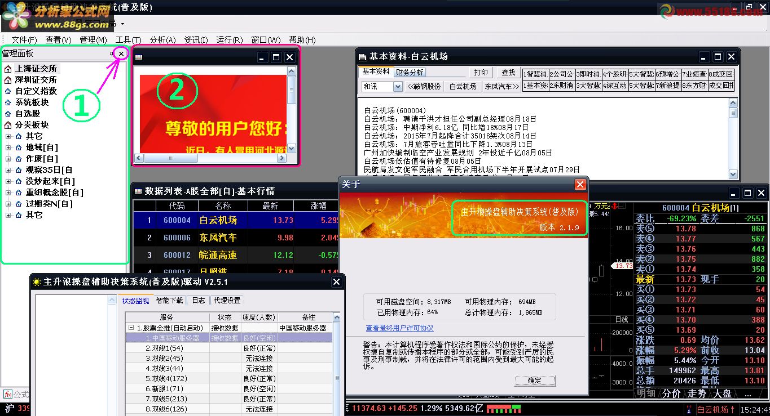Screen dimensions: 770x416
Task: Open the 4个股研 info cell
Action: click(614, 74)
